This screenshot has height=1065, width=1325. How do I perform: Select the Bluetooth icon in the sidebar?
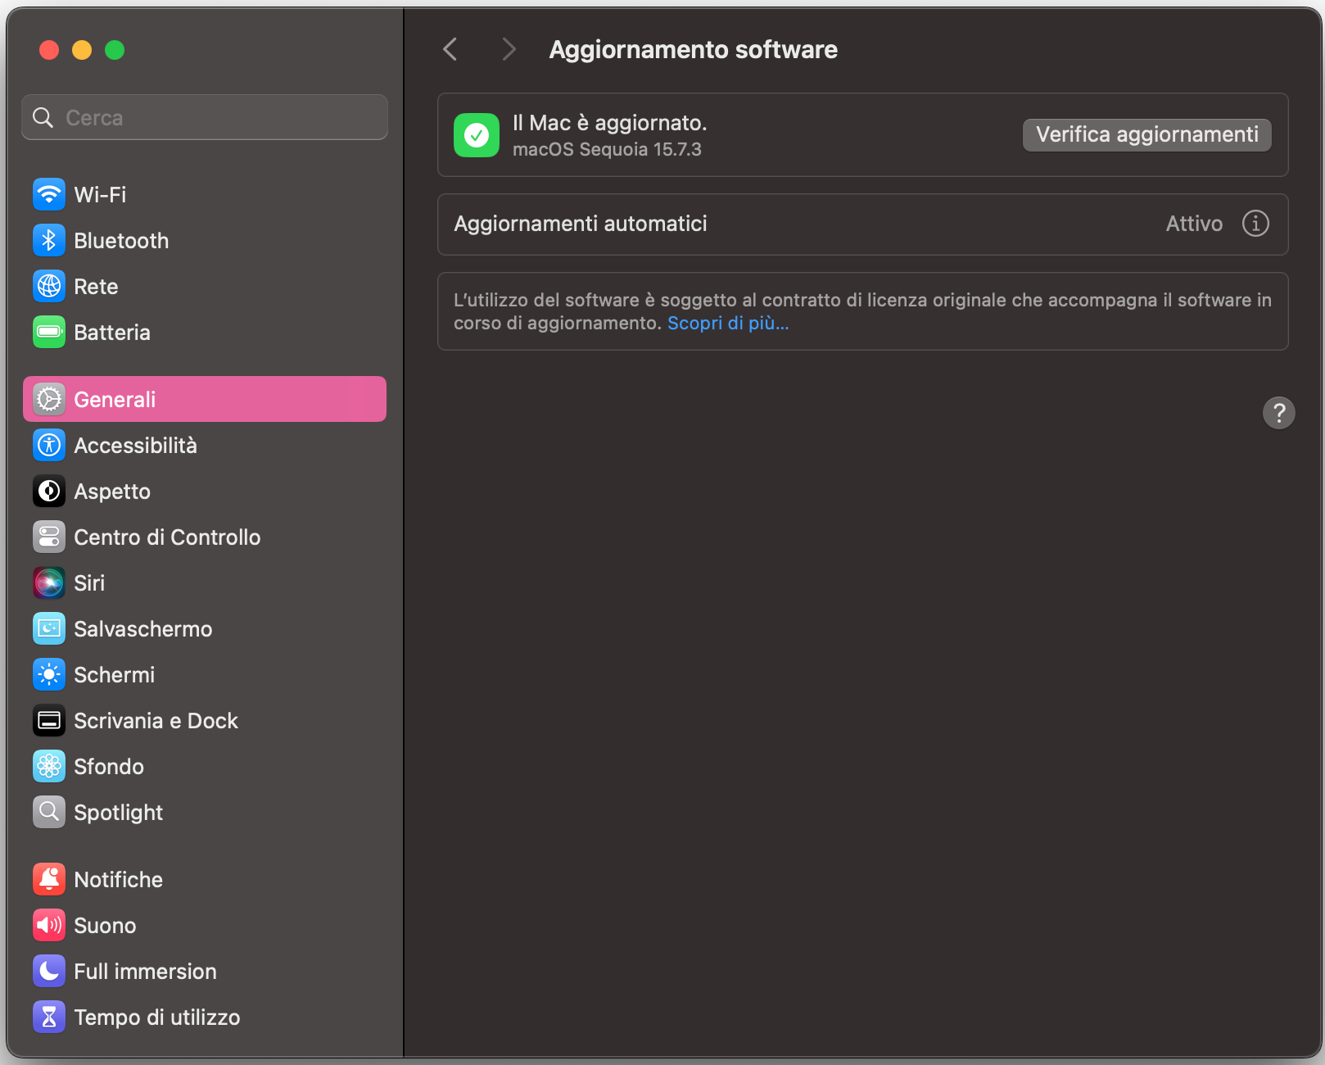tap(49, 240)
